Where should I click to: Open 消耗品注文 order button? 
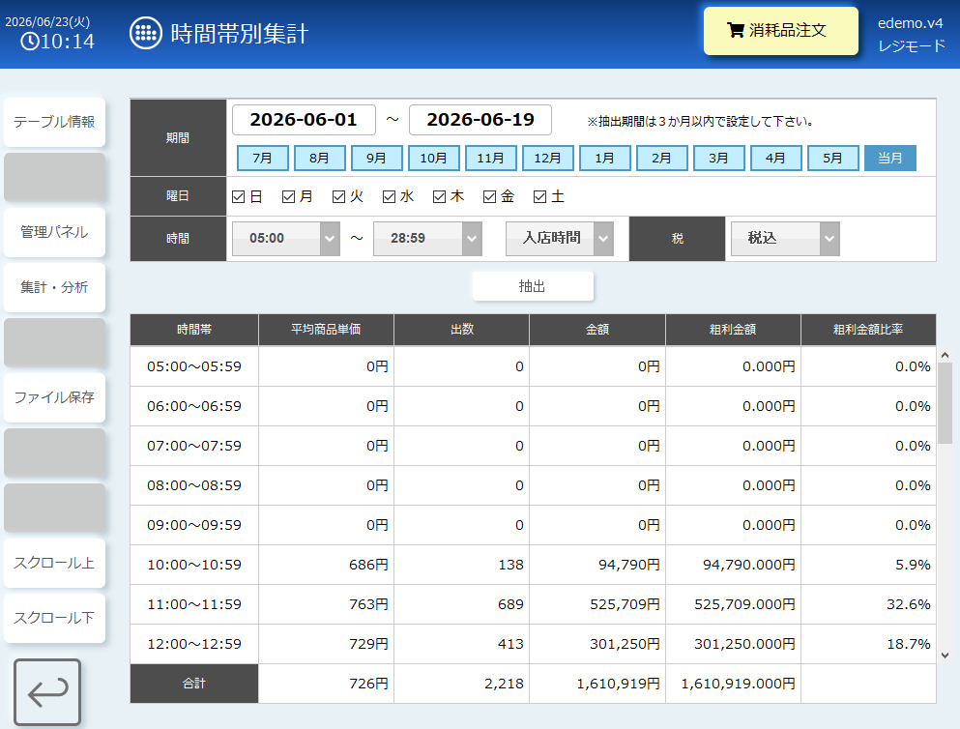(780, 31)
